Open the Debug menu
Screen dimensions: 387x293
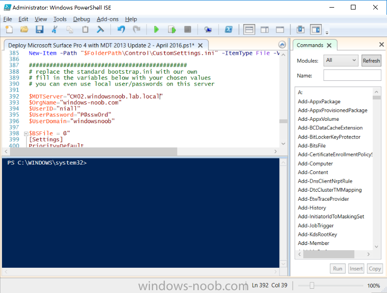point(81,19)
